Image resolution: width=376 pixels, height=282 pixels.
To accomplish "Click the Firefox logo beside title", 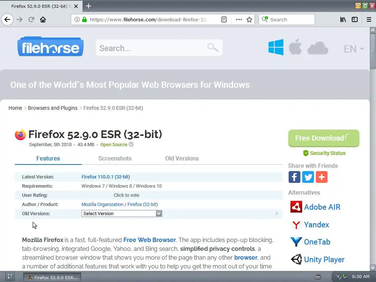I will coord(21,134).
